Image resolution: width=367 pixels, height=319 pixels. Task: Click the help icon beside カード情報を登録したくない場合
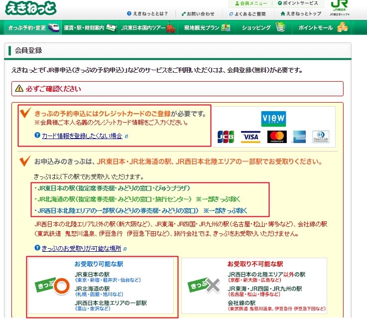pos(37,135)
